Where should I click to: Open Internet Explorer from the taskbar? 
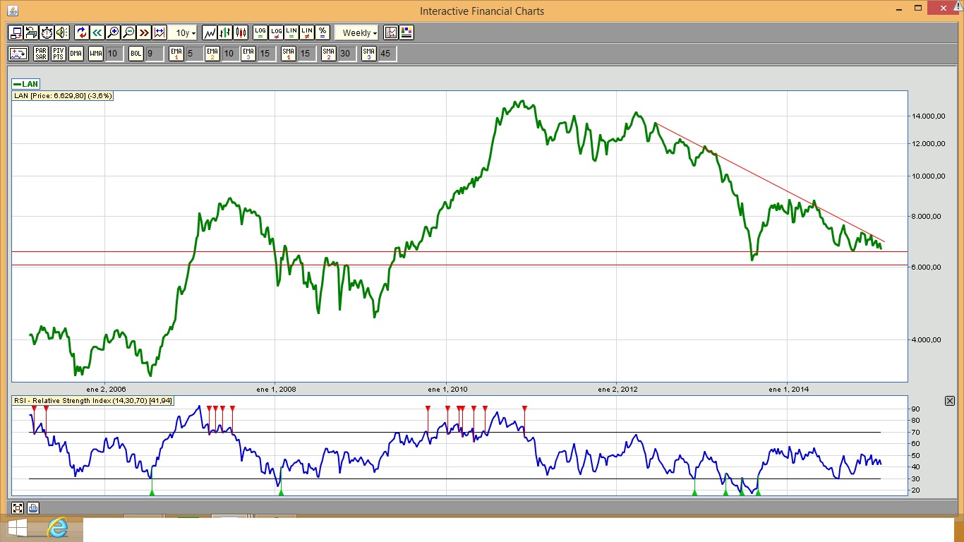click(x=59, y=528)
